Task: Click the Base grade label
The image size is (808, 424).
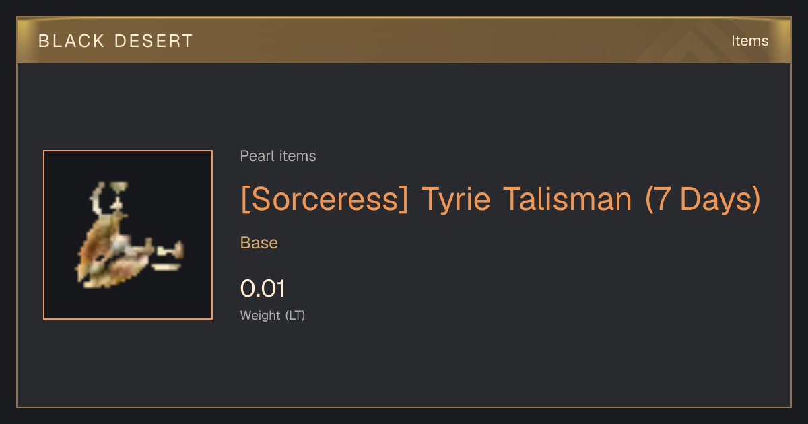Action: [259, 243]
